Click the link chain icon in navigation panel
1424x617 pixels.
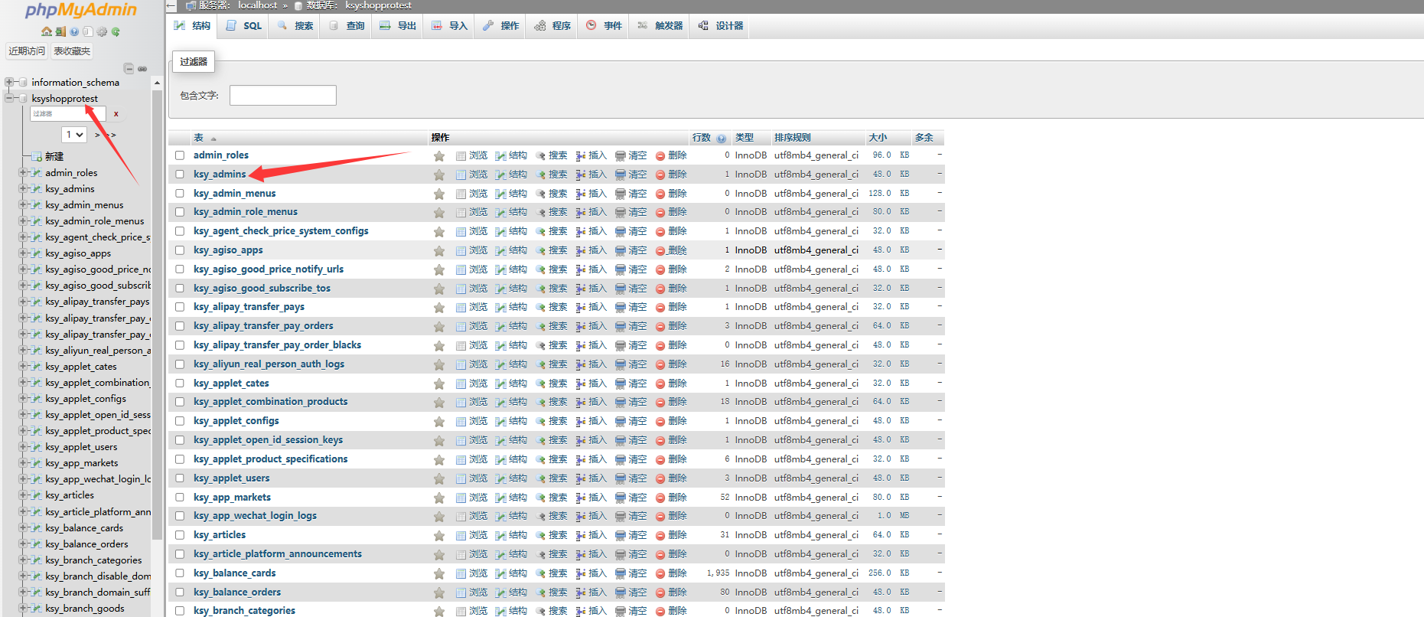[x=142, y=69]
